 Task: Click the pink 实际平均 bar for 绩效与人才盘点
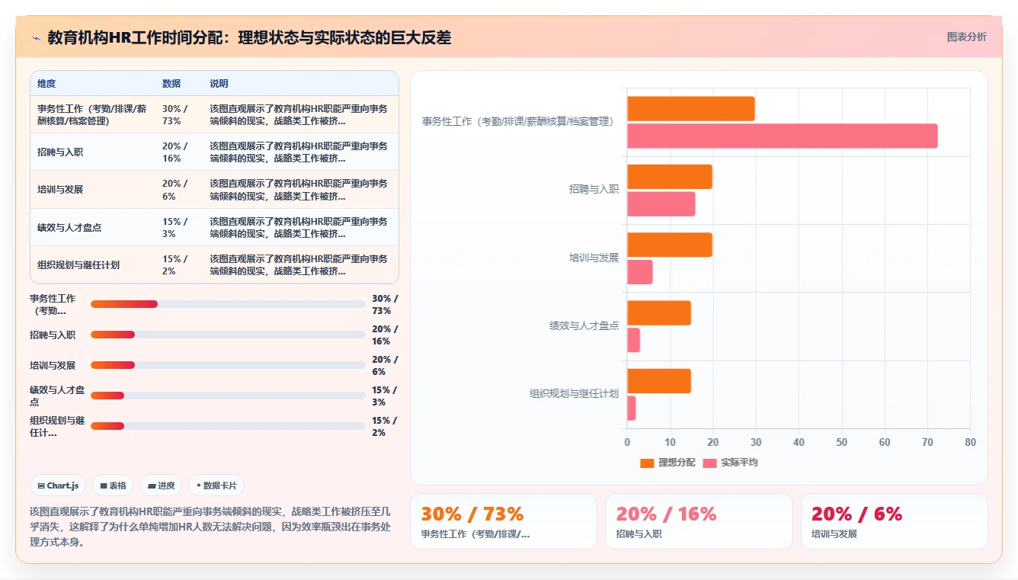click(x=633, y=340)
